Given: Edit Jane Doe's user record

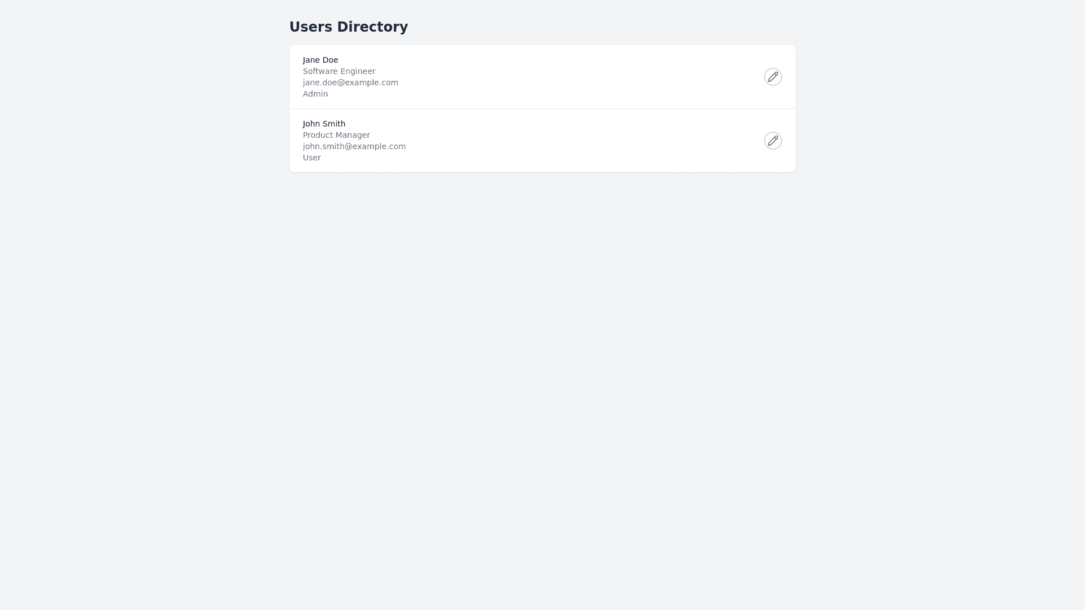Looking at the screenshot, I should 772,77.
